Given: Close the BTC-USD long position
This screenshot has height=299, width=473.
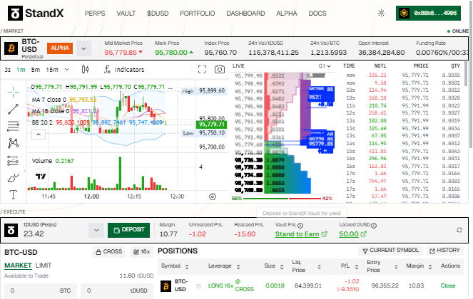Looking at the screenshot, I should tap(448, 285).
